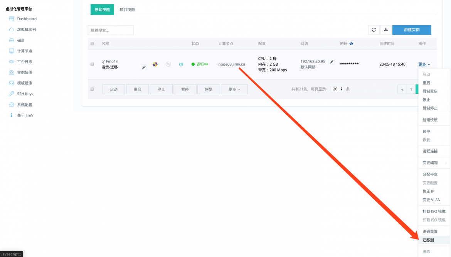The width and height of the screenshot is (451, 257).
Task: Click the 创建实例 button
Action: [x=412, y=30]
